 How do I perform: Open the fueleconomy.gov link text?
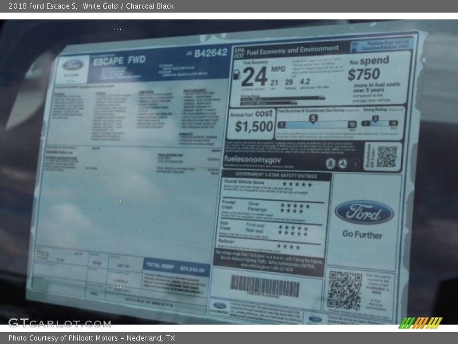[252, 159]
